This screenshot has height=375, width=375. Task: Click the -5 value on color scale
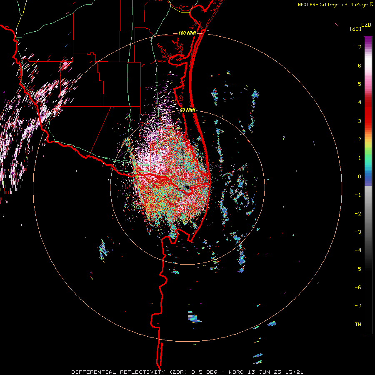[x=358, y=269]
